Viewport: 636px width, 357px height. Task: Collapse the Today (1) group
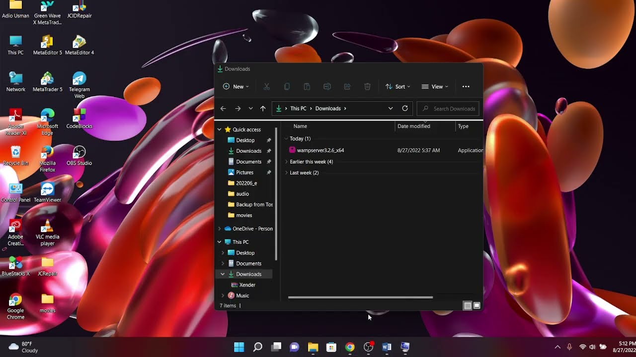coord(286,139)
